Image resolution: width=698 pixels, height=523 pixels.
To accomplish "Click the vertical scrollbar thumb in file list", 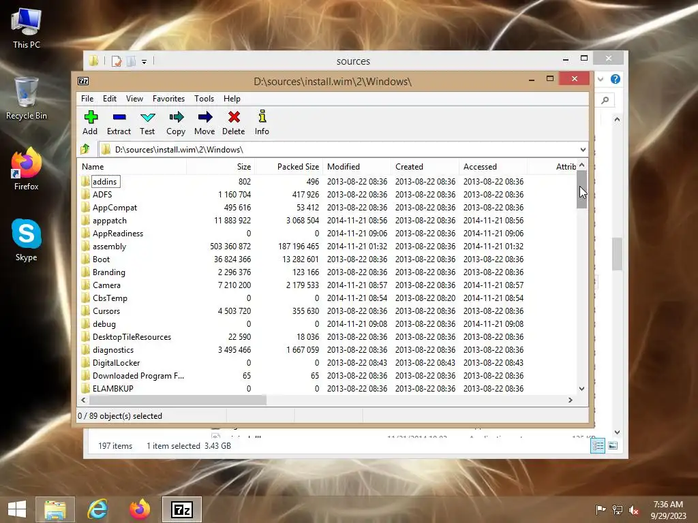I will pos(582,189).
